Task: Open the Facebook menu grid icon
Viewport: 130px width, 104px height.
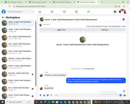Action: click(x=115, y=12)
